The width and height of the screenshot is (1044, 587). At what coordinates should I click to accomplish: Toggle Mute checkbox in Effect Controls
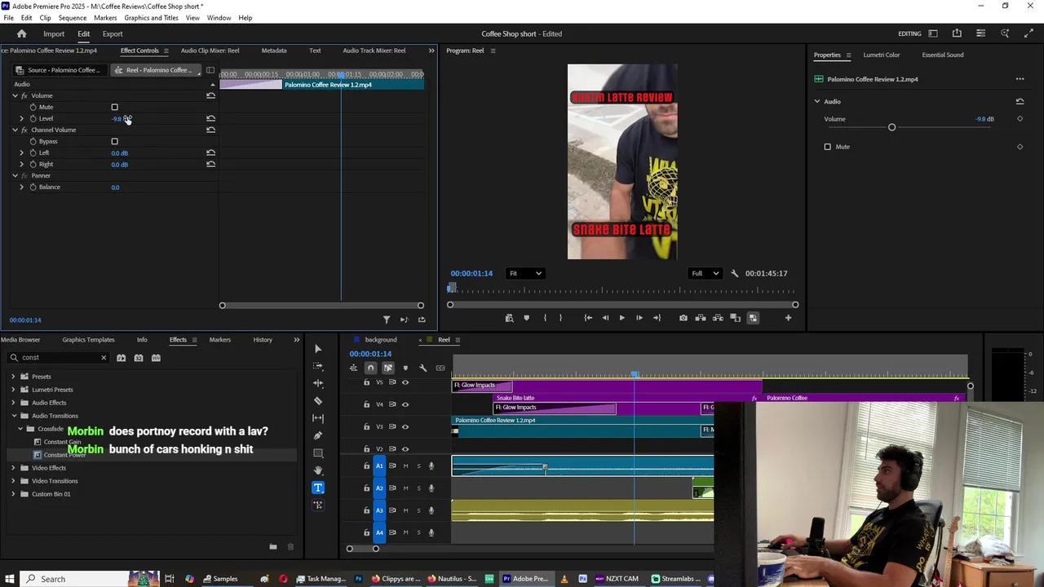(114, 107)
